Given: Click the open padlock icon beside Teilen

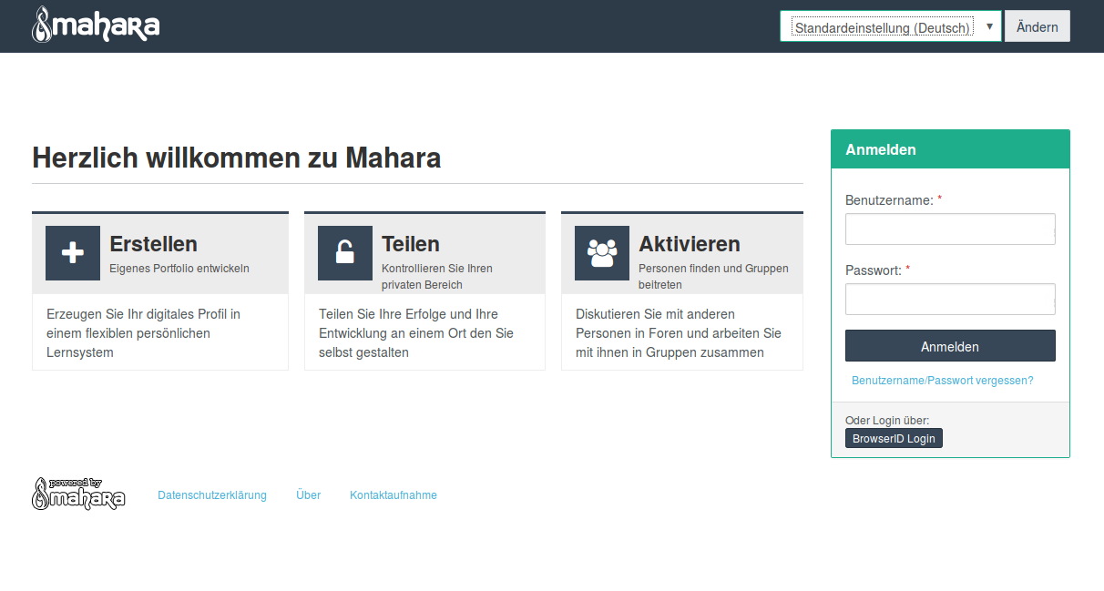Looking at the screenshot, I should pos(345,253).
